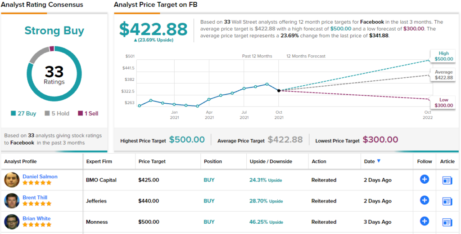Screen dimensions: 461x234
Task: Click the purple Sell legend swatch
Action: click(x=81, y=114)
